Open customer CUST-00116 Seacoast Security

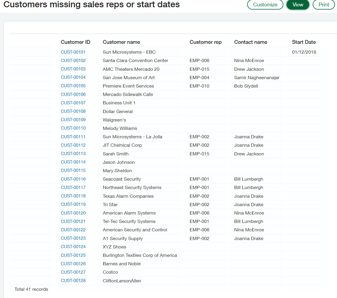coord(73,179)
